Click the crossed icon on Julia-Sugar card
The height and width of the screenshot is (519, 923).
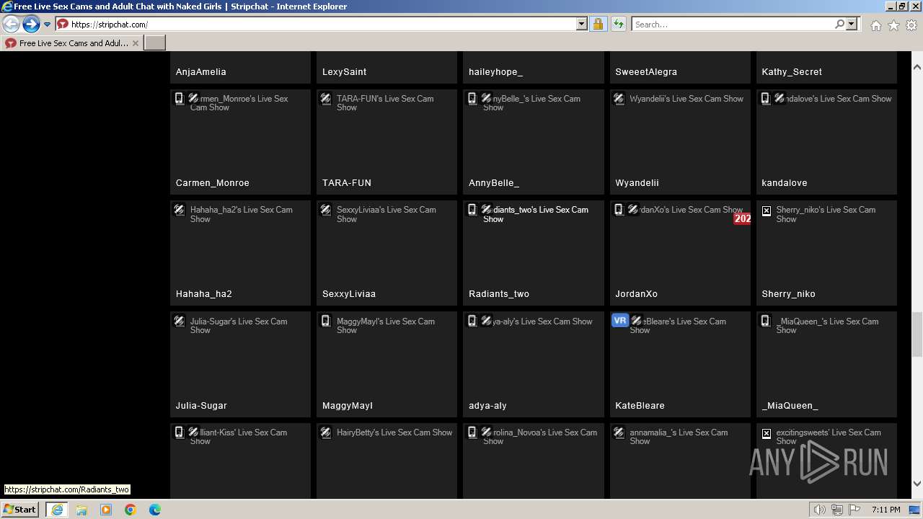tap(180, 321)
